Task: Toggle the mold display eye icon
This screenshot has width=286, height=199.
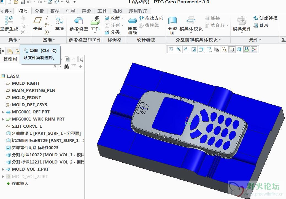Action: [232, 49]
